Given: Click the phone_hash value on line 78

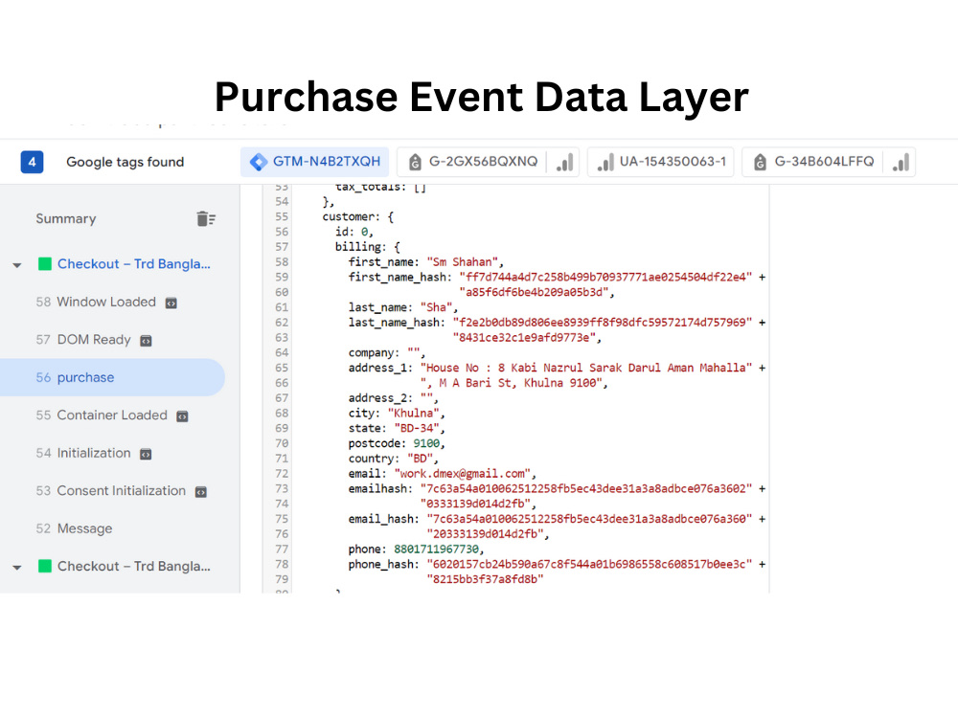Looking at the screenshot, I should [x=589, y=564].
